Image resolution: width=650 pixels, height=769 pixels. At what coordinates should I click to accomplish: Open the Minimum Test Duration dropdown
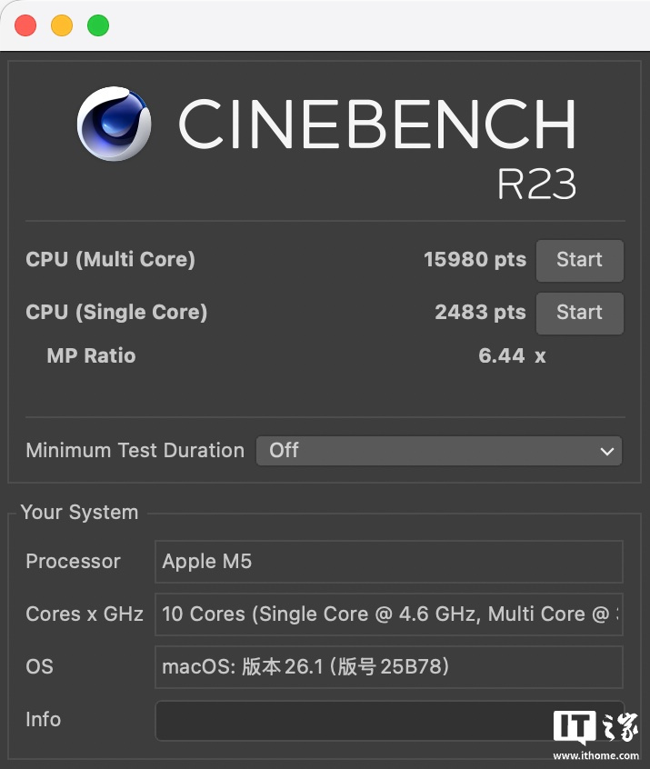click(x=439, y=451)
